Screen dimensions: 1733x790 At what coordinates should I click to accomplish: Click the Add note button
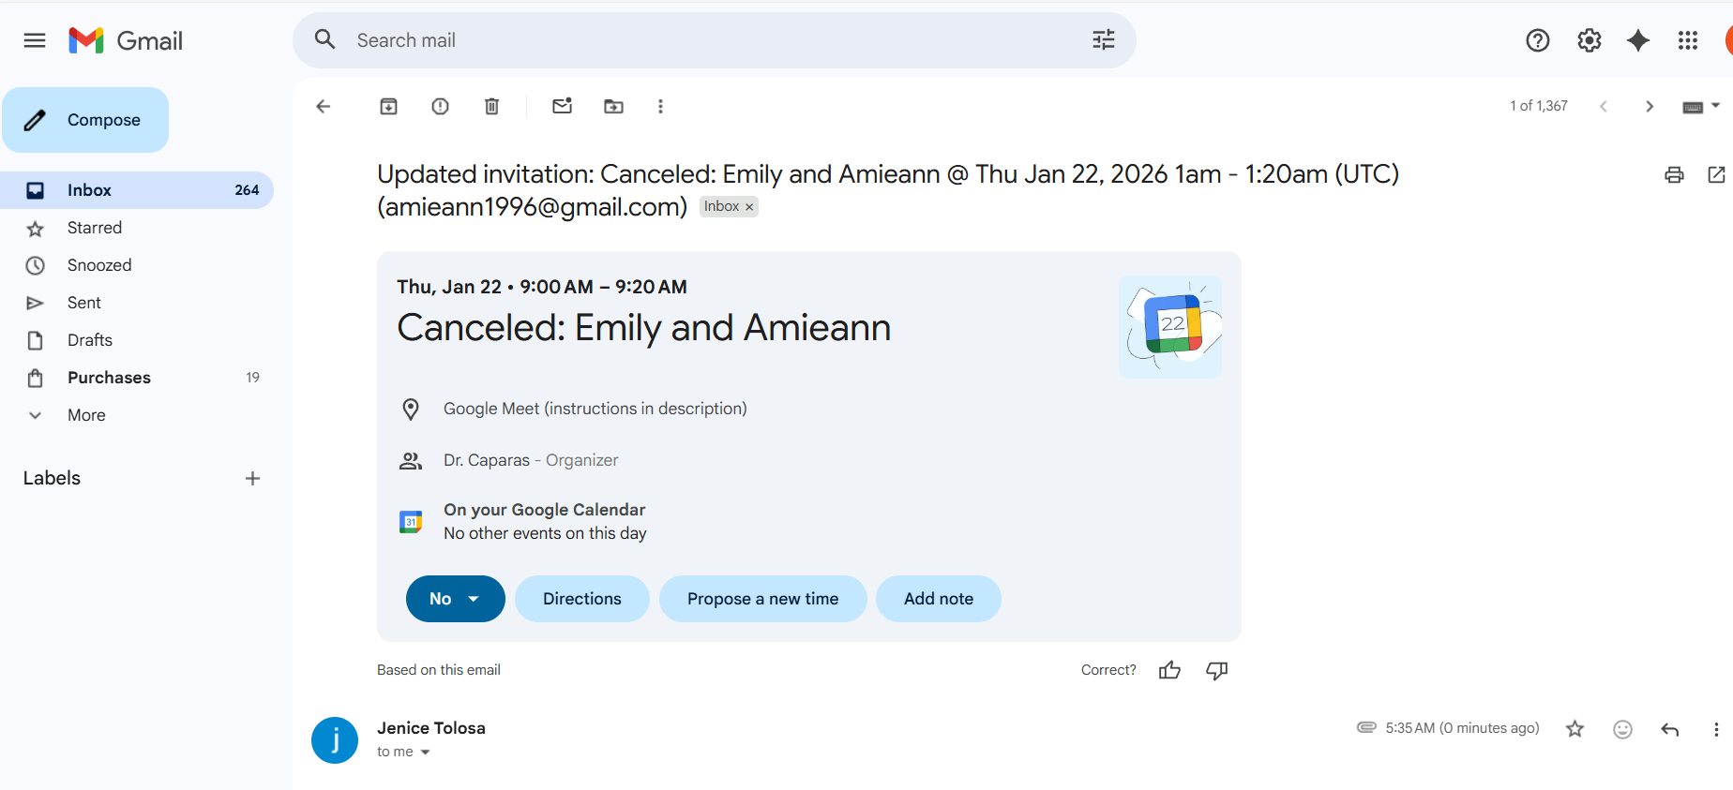point(938,599)
